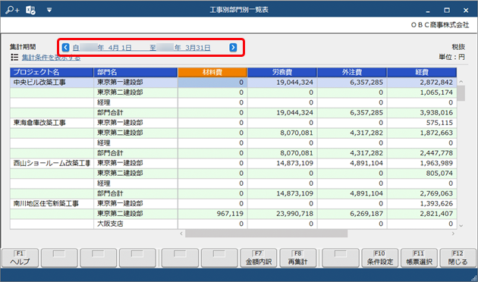Image resolution: width=478 pixels, height=282 pixels.
Task: Select the 労務費 column header
Action: (x=282, y=72)
